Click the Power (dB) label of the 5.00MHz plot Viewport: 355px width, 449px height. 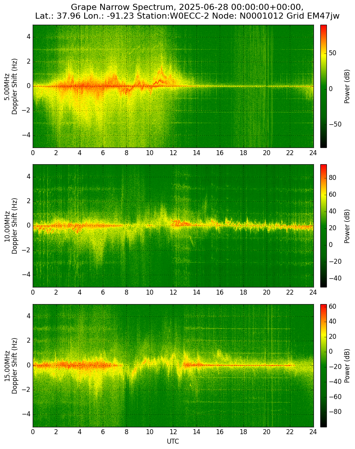[x=347, y=86]
